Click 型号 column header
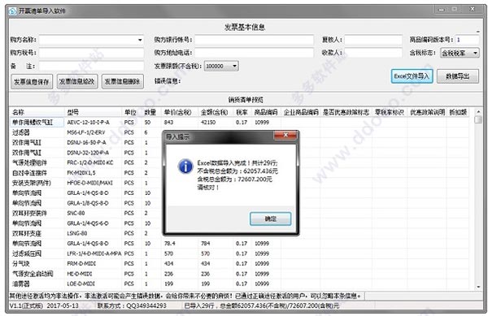Image resolution: width=488 pixels, height=316 pixels. point(93,112)
